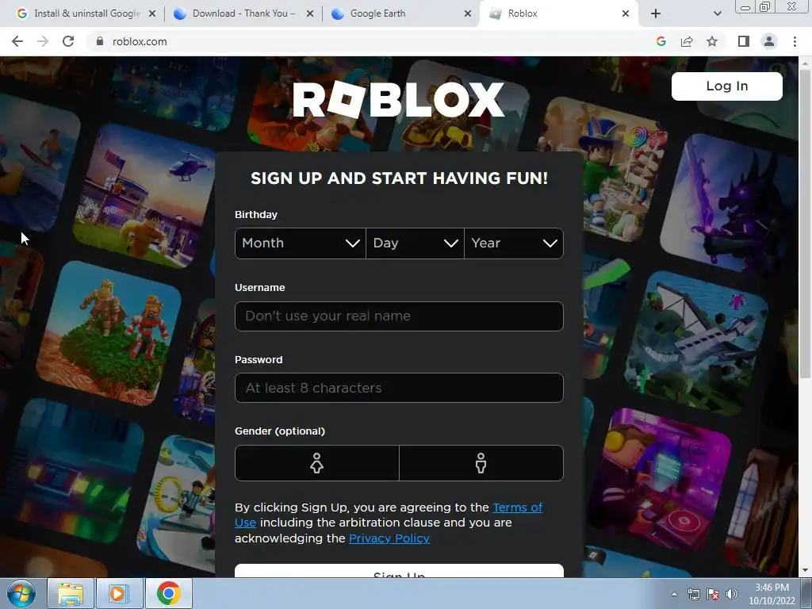812x609 pixels.
Task: Open the tab search chevron
Action: coord(717,14)
